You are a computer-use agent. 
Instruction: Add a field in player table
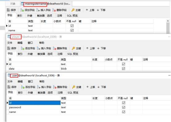point(28,48)
